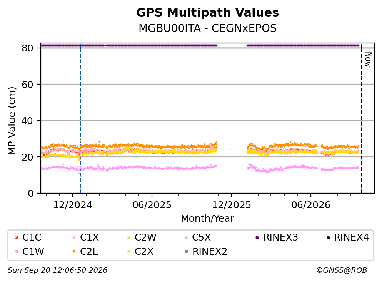Click the blue dashed vertical line
The height and width of the screenshot is (282, 382).
tap(81, 119)
